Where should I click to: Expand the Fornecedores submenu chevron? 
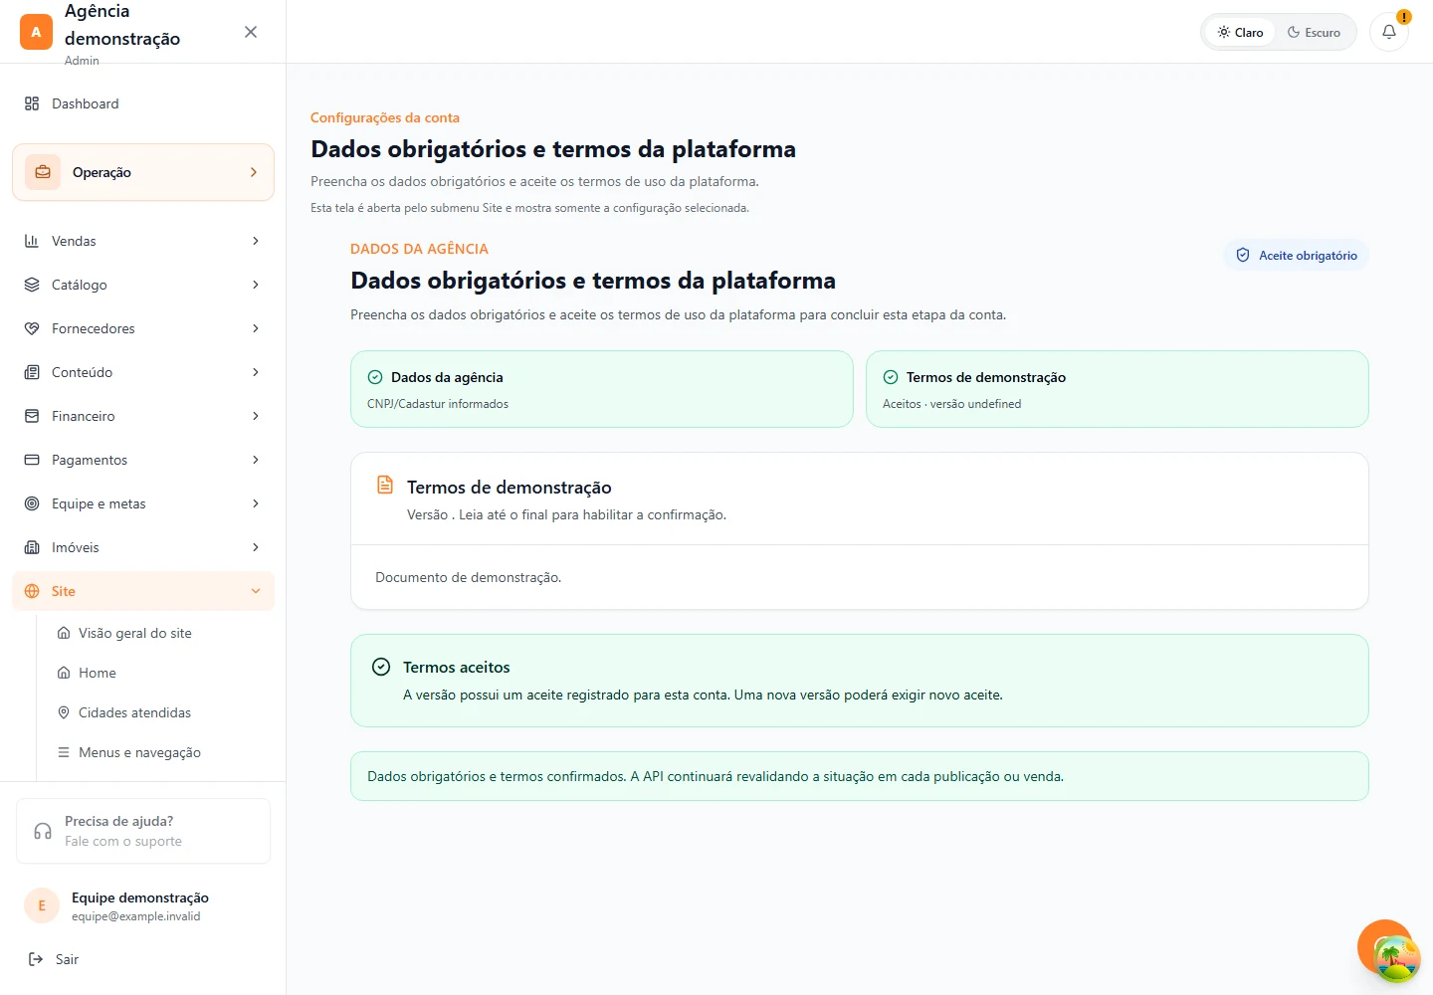256,328
